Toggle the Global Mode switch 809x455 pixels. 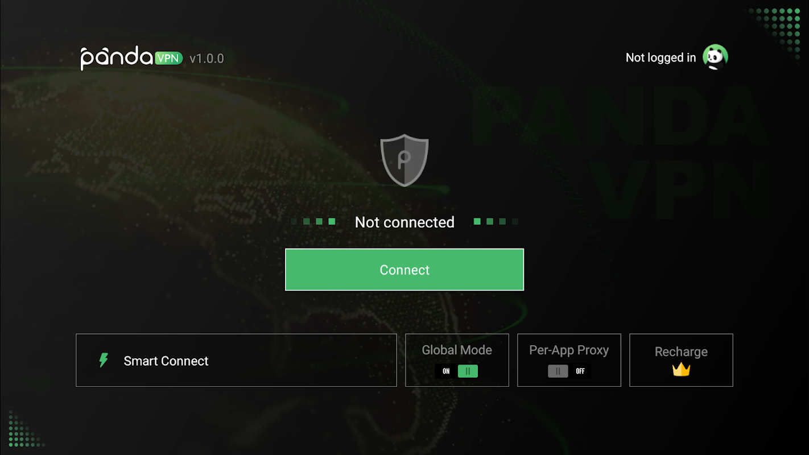pos(457,371)
